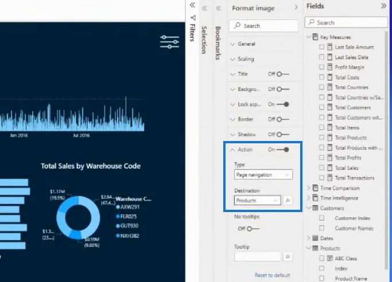Turn on the Shadow toggle
This screenshot has width=392, height=282.
click(x=283, y=134)
